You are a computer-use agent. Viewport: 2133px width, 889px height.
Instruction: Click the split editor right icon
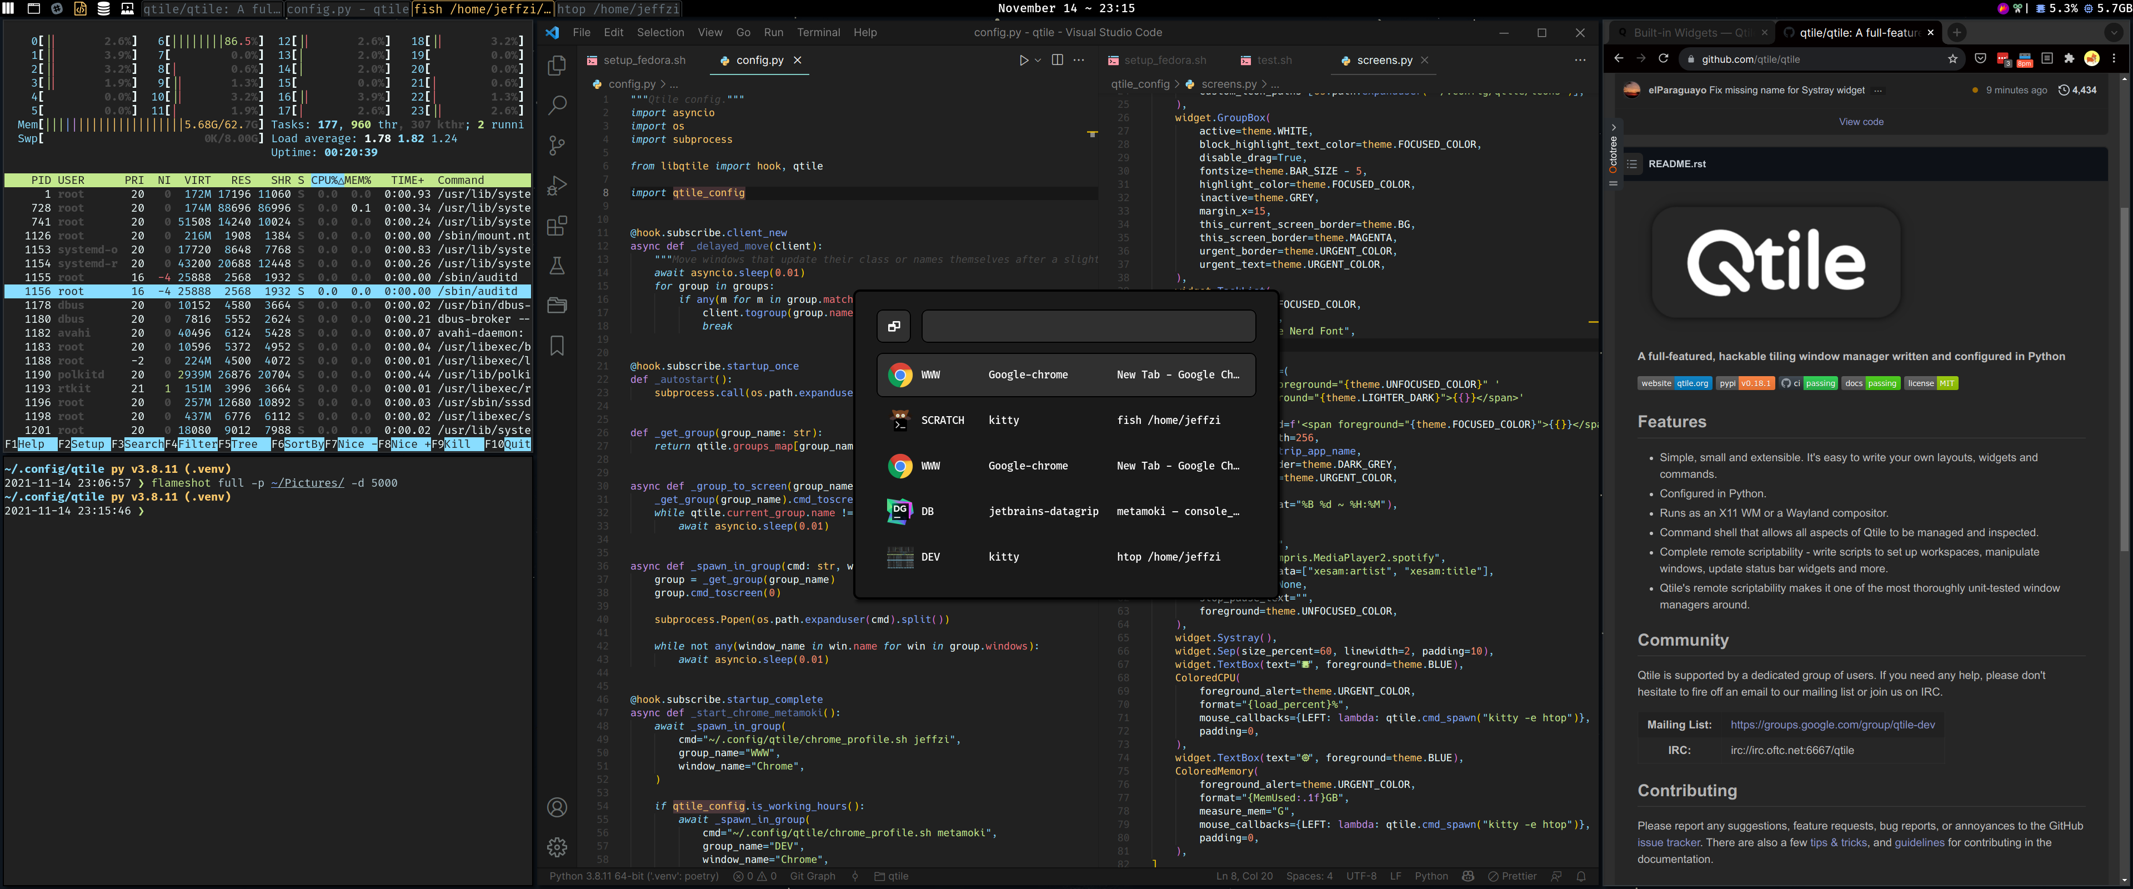point(1057,59)
